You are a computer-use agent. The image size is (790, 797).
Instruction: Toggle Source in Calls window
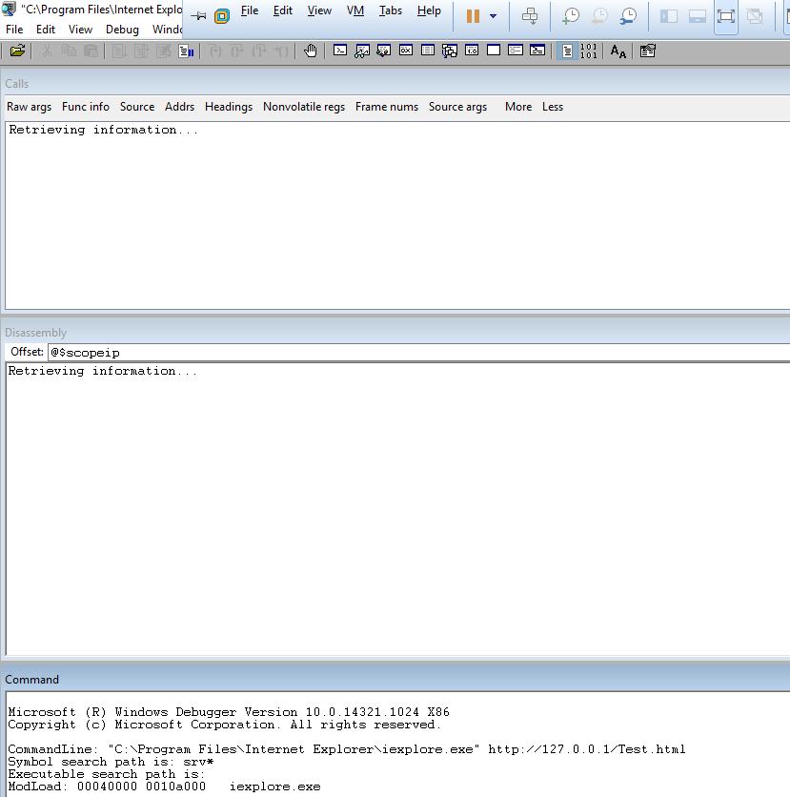point(137,107)
